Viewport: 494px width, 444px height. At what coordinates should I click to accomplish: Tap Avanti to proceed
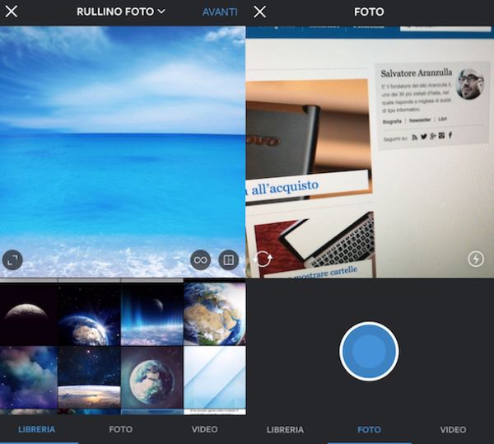(x=220, y=12)
